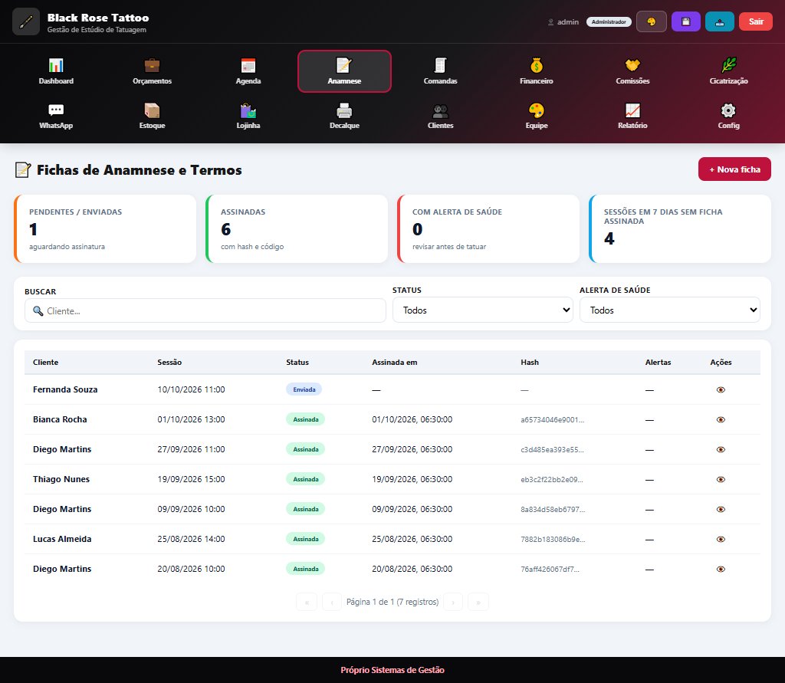Open the Alerta de Saúde dropdown

670,310
